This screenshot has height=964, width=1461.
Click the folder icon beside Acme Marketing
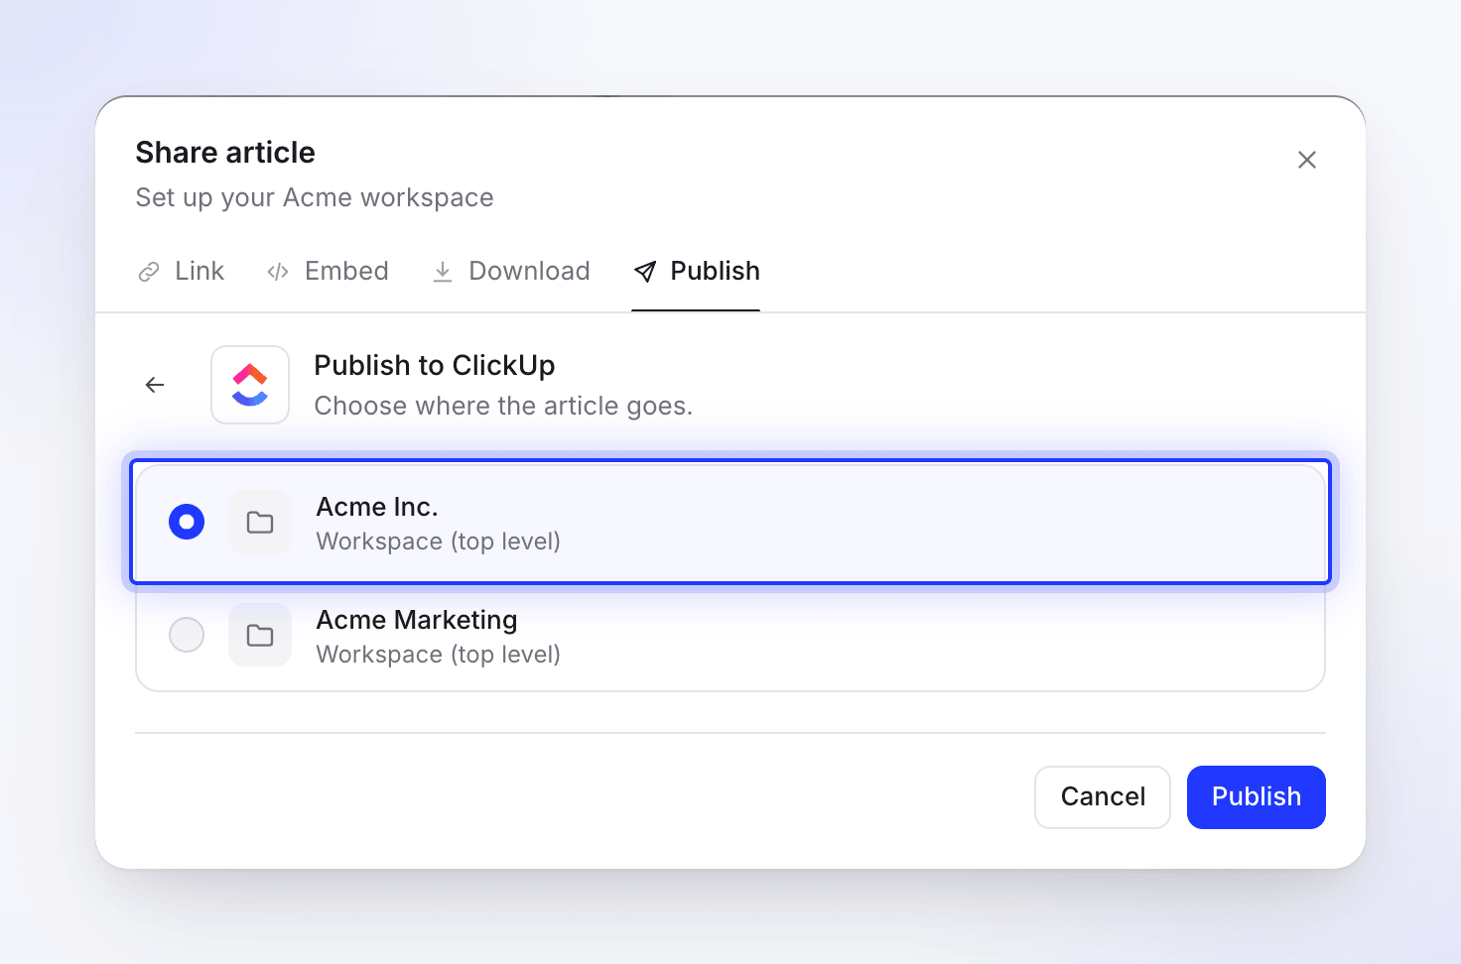pos(260,635)
